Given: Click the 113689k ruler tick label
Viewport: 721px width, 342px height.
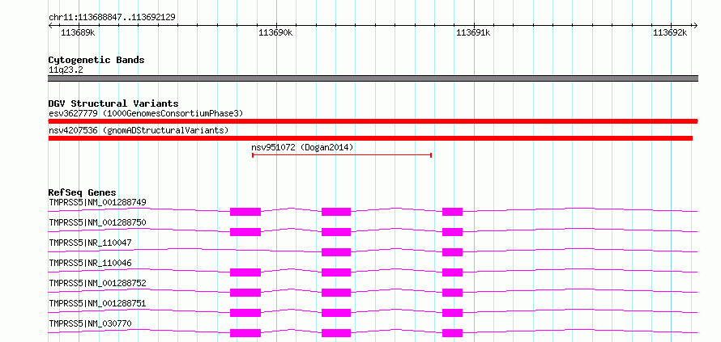Looking at the screenshot, I should point(78,32).
